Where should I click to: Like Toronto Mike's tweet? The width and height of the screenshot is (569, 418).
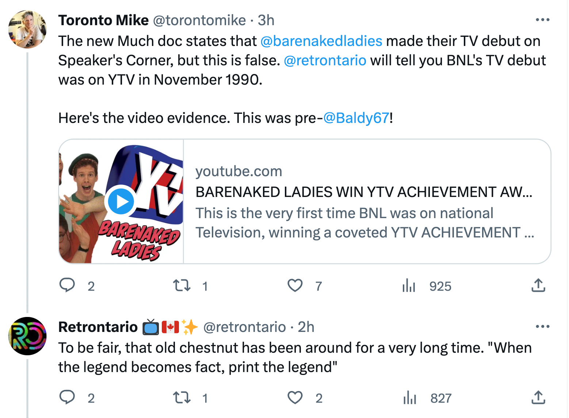[x=295, y=286]
